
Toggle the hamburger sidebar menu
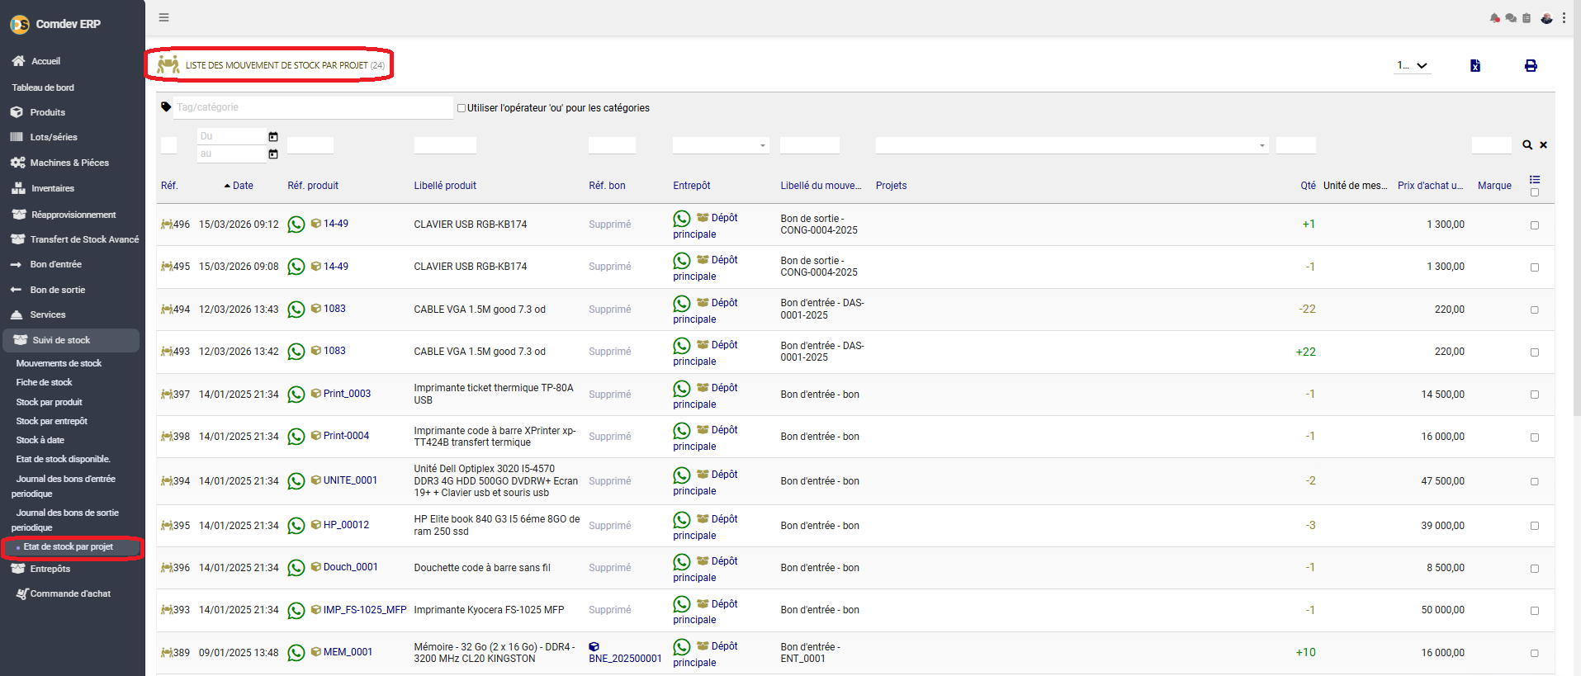coord(163,17)
